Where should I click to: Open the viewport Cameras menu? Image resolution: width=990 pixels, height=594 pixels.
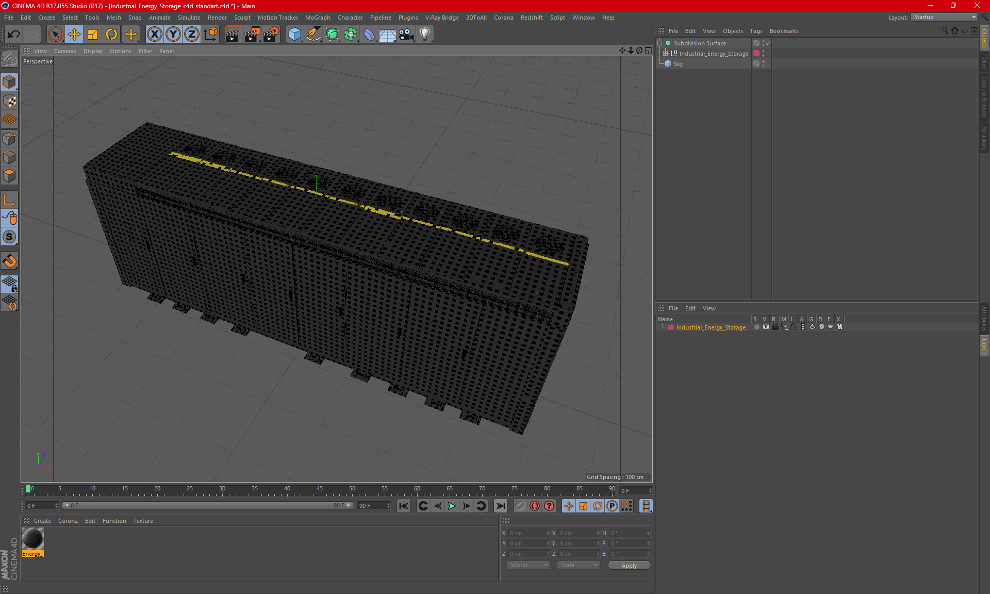coord(65,51)
